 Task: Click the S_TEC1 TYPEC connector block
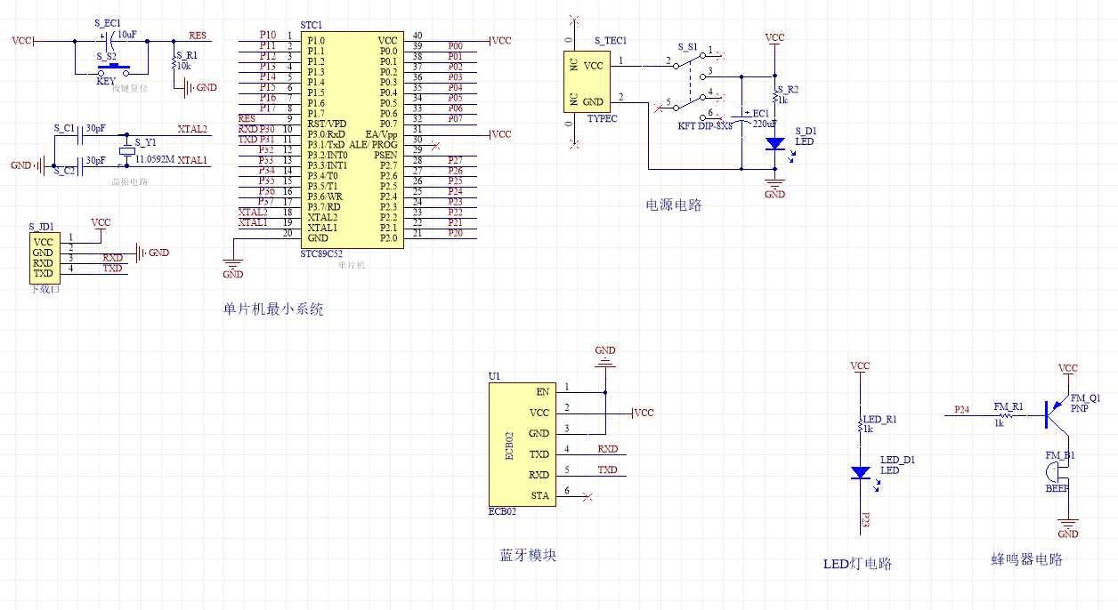[x=585, y=82]
